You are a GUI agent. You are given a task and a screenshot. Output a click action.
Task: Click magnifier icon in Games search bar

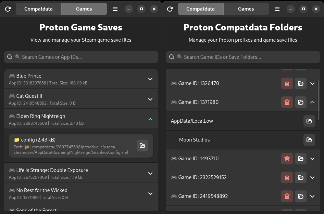tap(10, 57)
